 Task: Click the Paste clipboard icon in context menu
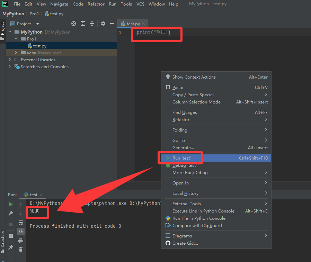[x=168, y=87]
